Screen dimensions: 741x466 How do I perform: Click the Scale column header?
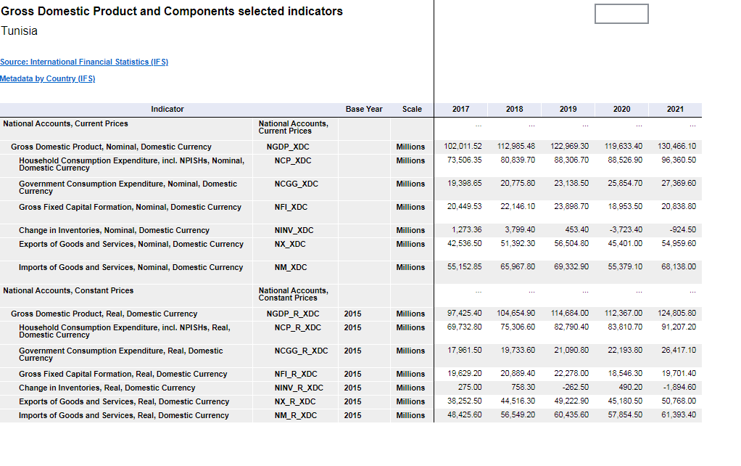click(x=412, y=109)
